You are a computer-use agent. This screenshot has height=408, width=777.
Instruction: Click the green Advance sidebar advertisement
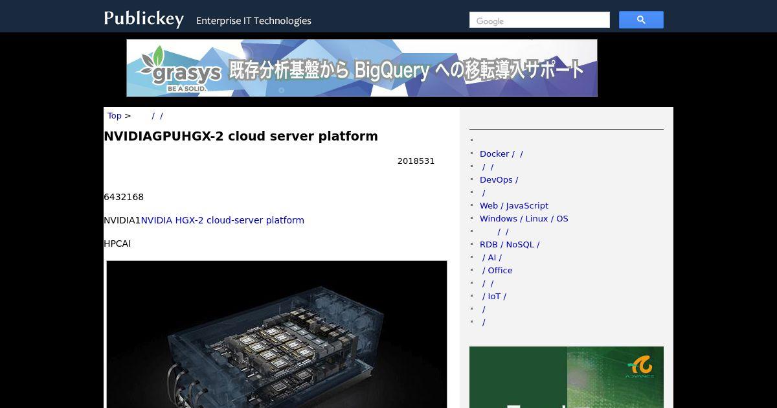(567, 377)
